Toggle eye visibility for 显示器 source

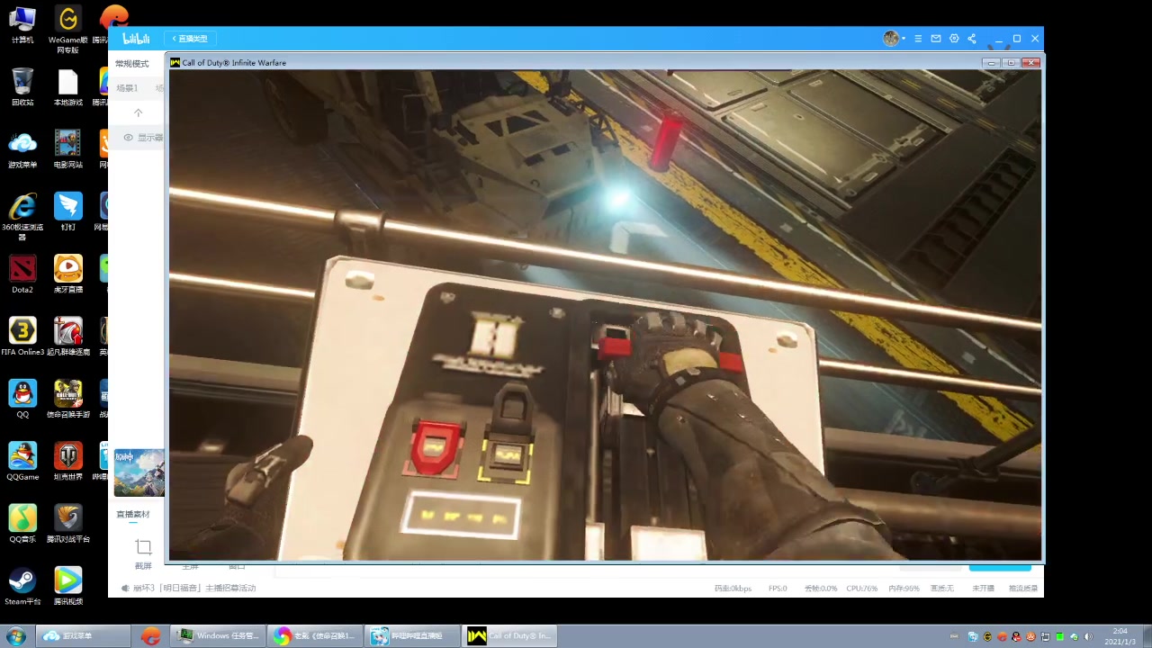coord(129,138)
